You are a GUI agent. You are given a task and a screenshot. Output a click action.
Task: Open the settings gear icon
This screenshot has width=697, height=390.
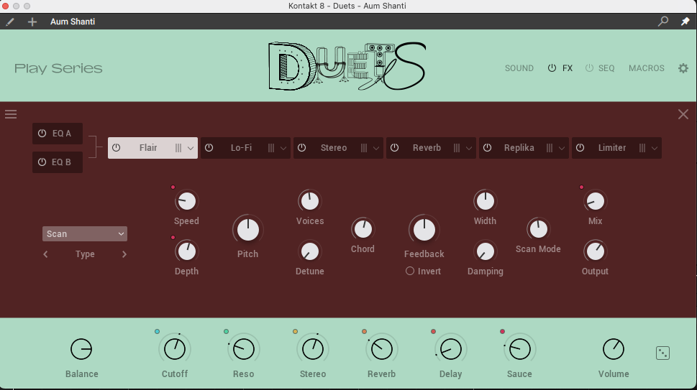pos(683,68)
